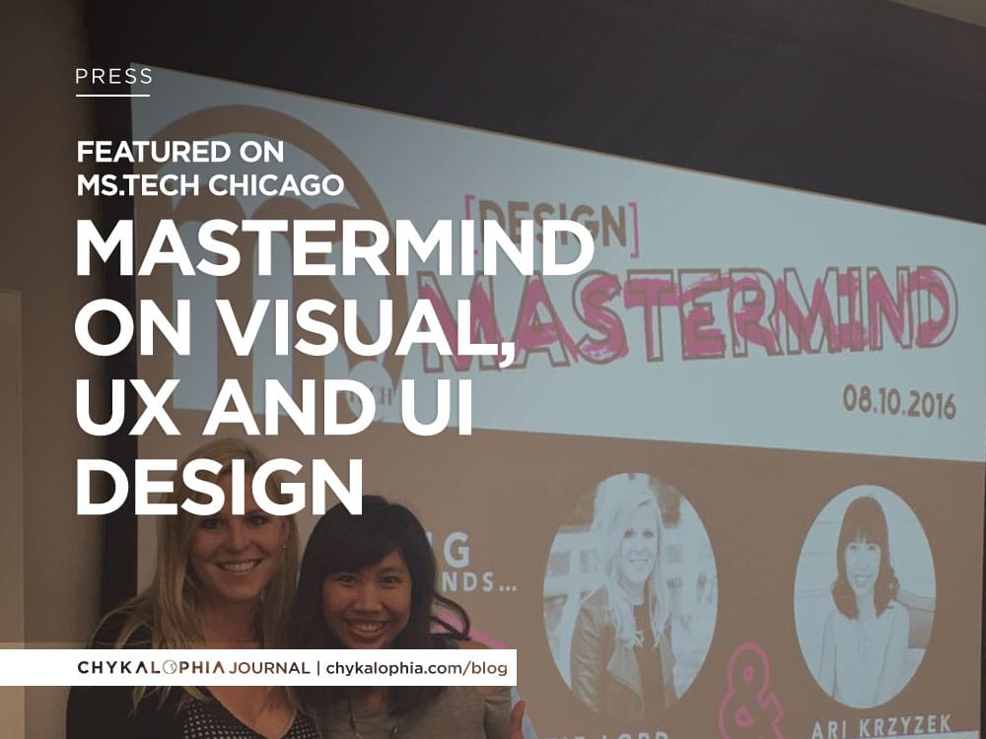
Task: Open the Mastermind on Visual, UX headline
Action: point(334,368)
